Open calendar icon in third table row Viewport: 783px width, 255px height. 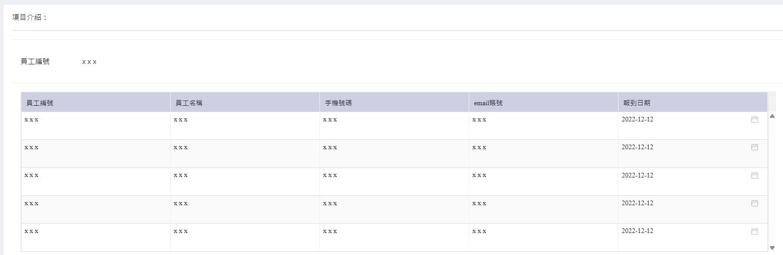click(755, 175)
